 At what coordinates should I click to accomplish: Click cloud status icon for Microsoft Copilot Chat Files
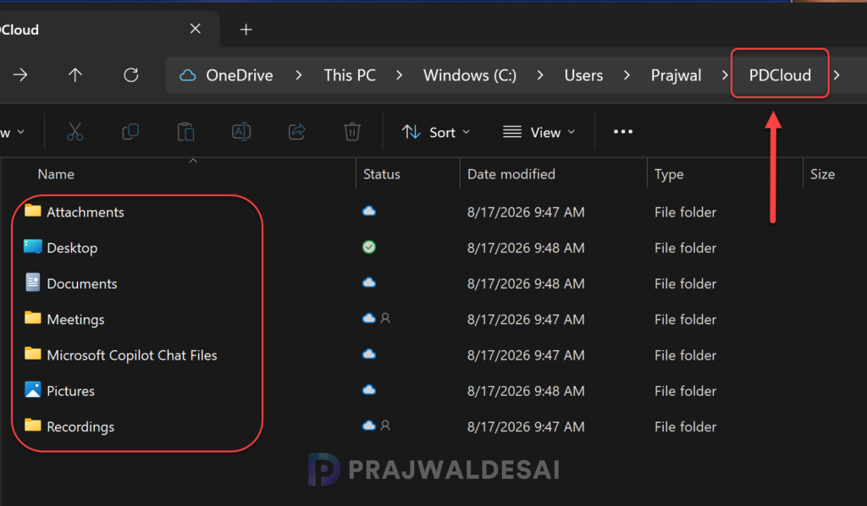coord(369,354)
